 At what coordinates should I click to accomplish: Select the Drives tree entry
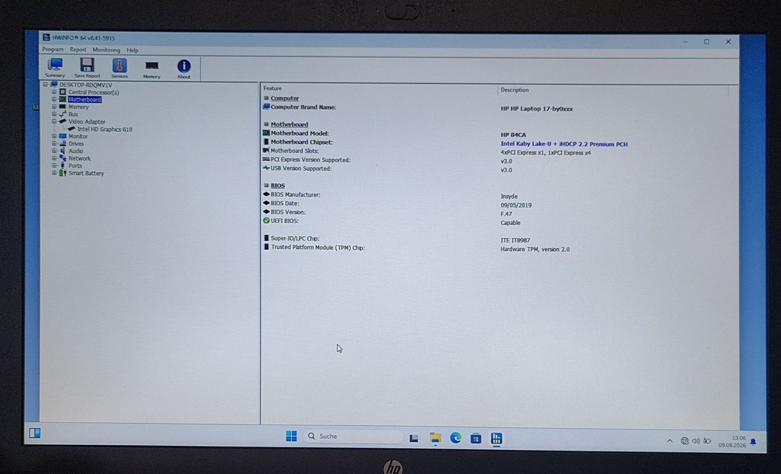[76, 144]
